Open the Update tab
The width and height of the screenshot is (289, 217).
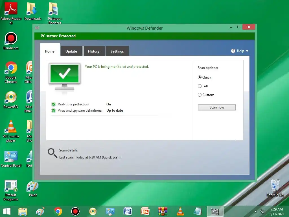(x=71, y=51)
